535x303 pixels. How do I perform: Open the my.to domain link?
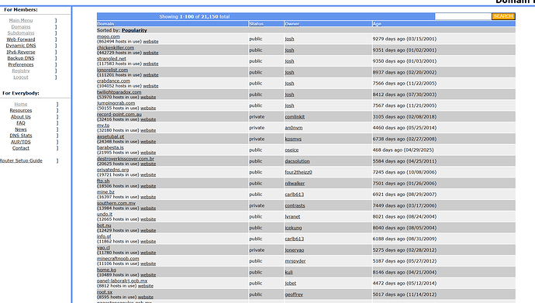pos(103,126)
